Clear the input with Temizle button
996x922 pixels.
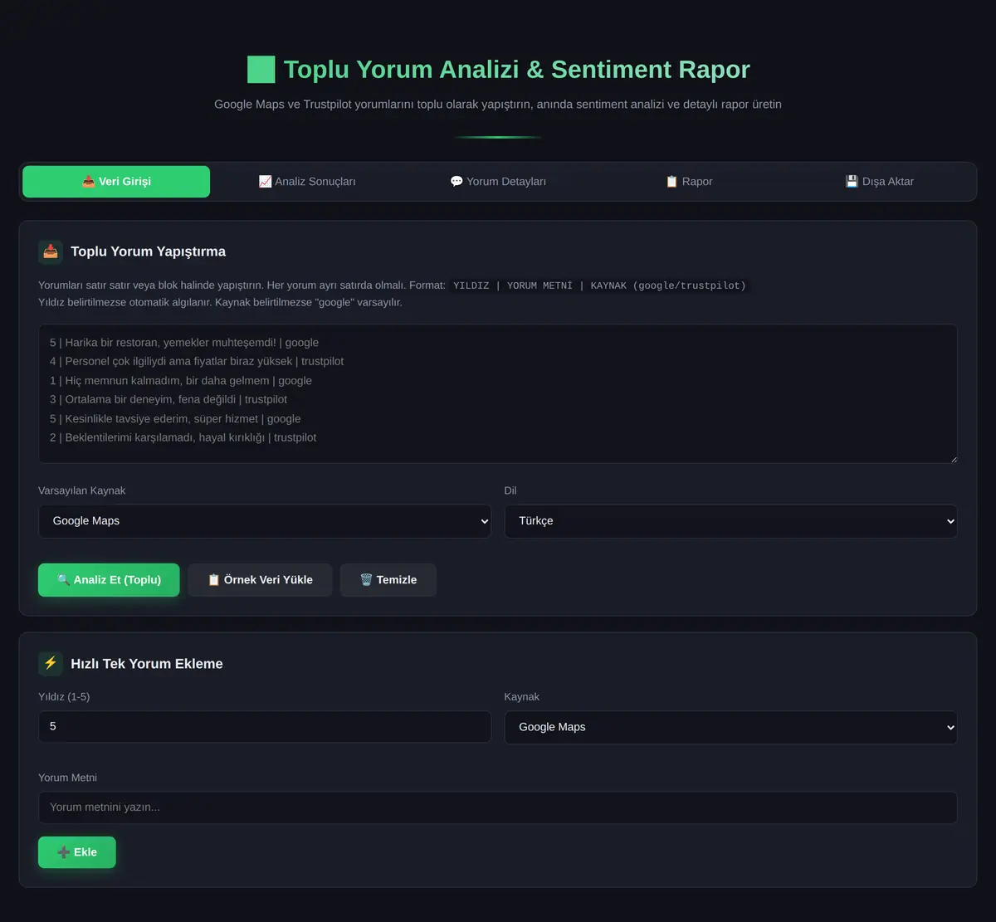[388, 580]
